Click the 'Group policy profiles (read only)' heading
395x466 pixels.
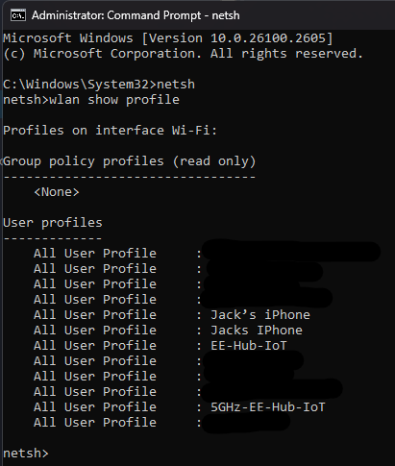coord(130,161)
